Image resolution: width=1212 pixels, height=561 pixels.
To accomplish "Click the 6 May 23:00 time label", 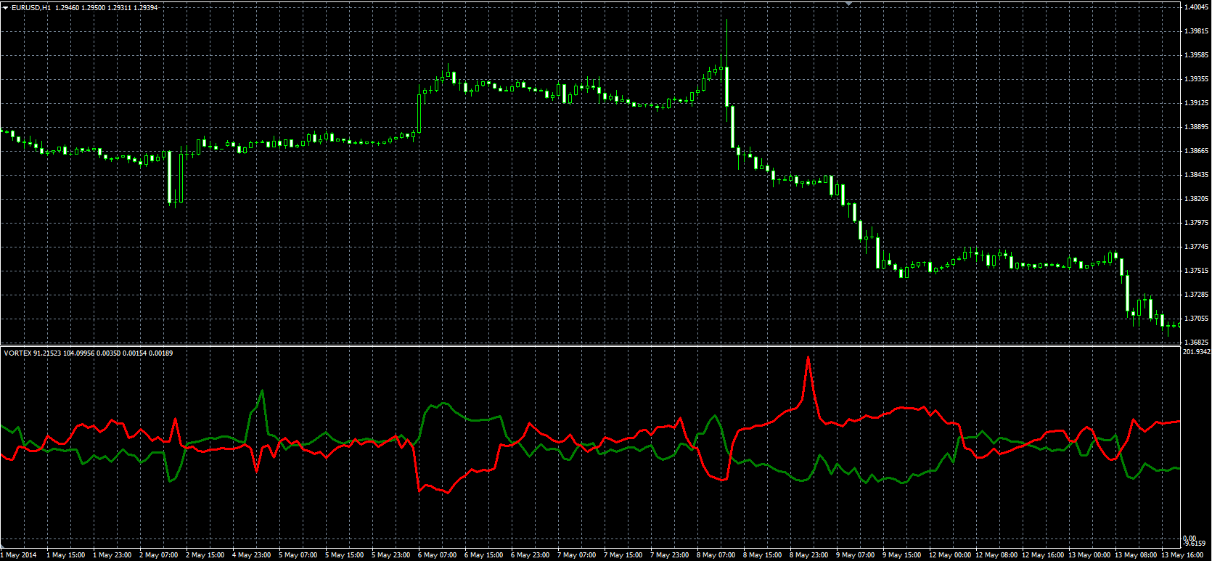I will click(531, 555).
